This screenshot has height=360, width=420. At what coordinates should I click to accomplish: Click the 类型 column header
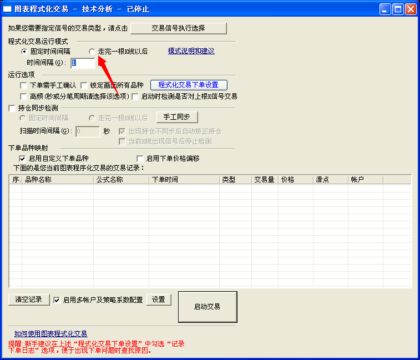[235, 180]
